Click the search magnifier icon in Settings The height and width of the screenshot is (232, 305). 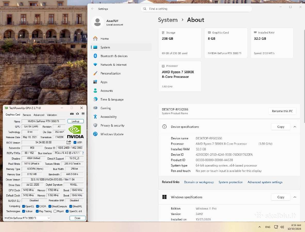[x=145, y=9]
